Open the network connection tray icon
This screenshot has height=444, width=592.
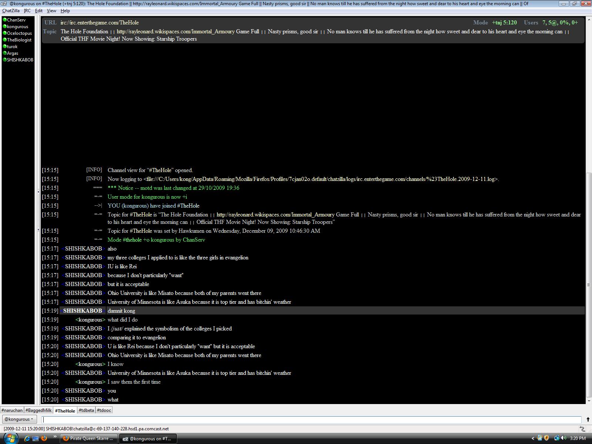(x=556, y=438)
